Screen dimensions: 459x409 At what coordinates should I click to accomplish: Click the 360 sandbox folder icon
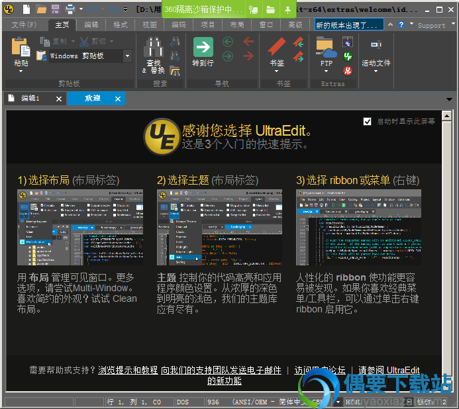(270, 10)
